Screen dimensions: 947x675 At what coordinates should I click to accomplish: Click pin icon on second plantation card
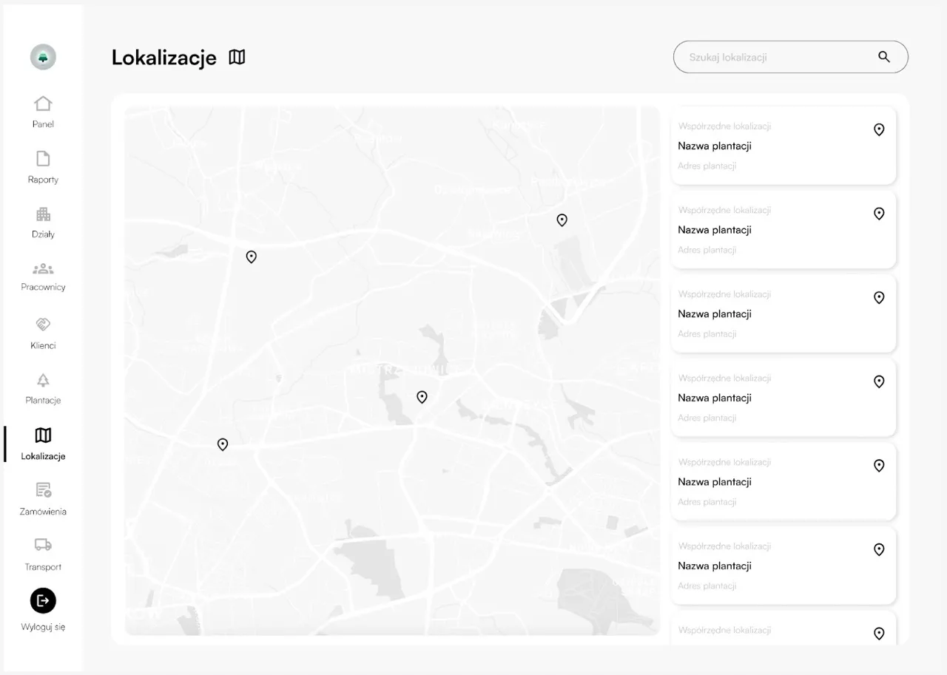pos(879,214)
